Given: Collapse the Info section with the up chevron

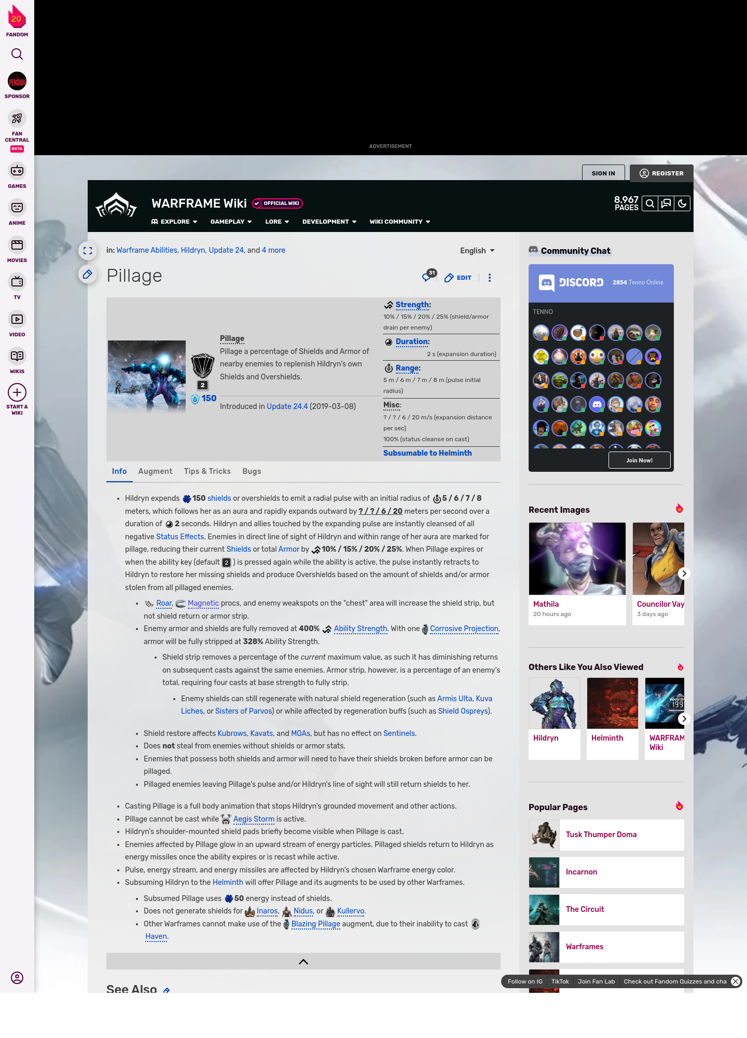Looking at the screenshot, I should pyautogui.click(x=303, y=962).
